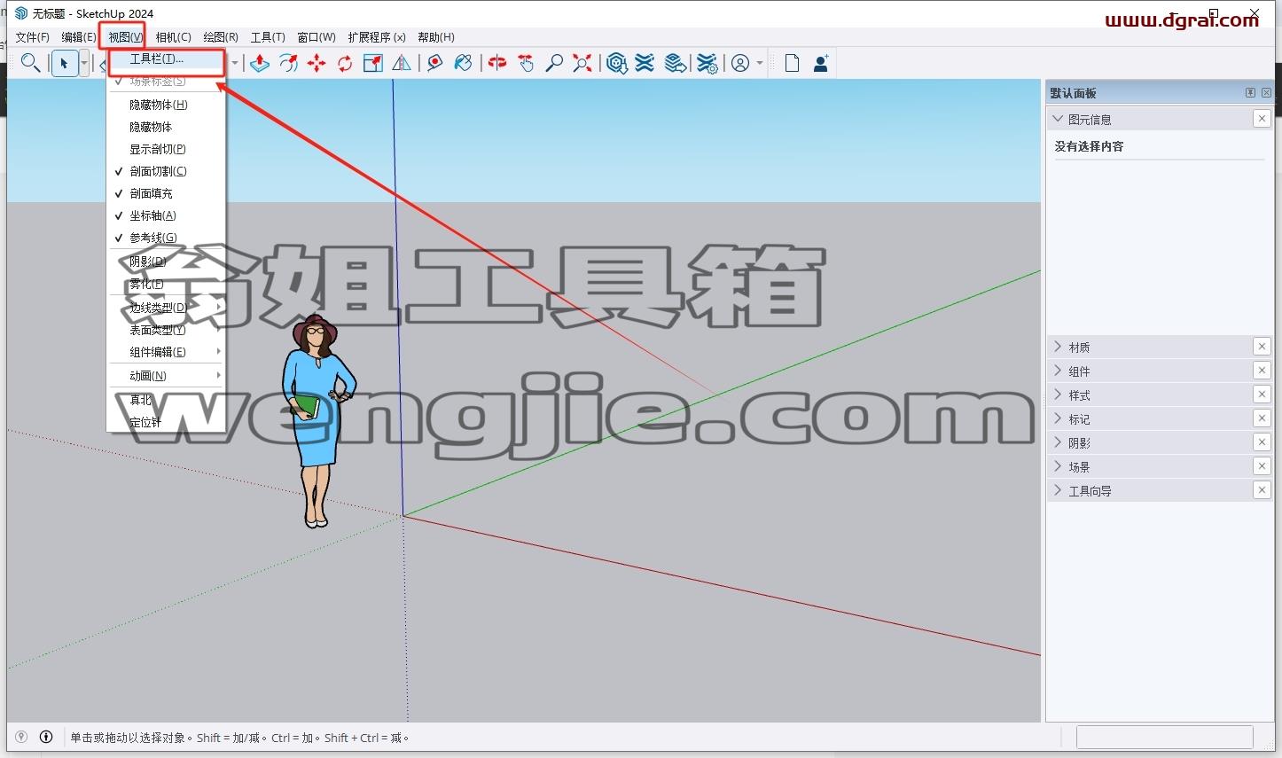
Task: Activate the Push/Pull tool
Action: point(260,63)
